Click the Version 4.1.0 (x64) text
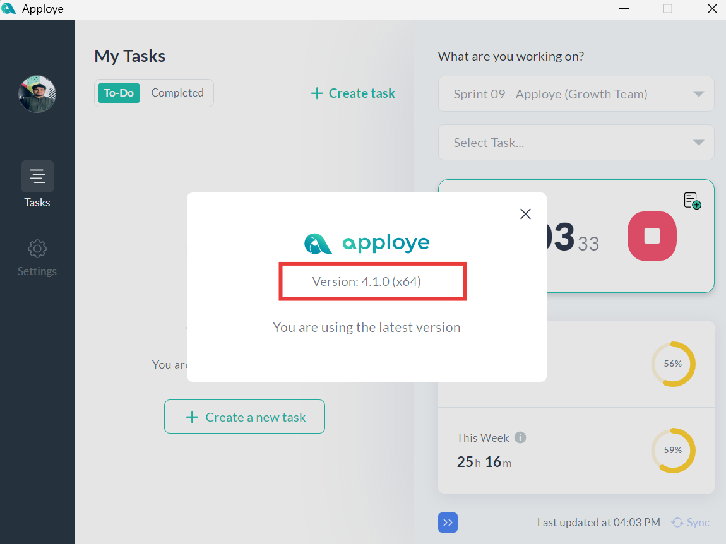The width and height of the screenshot is (726, 544). pos(367,281)
